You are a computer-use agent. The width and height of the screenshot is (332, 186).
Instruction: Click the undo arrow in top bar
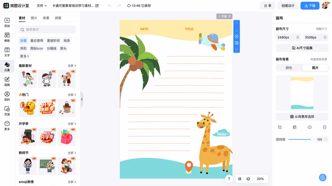109,6
